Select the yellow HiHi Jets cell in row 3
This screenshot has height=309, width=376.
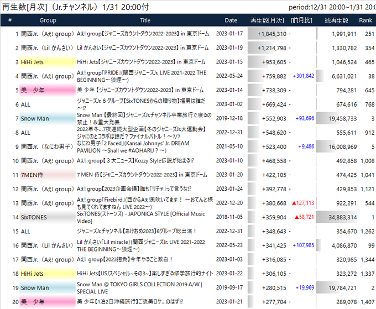pyautogui.click(x=48, y=62)
